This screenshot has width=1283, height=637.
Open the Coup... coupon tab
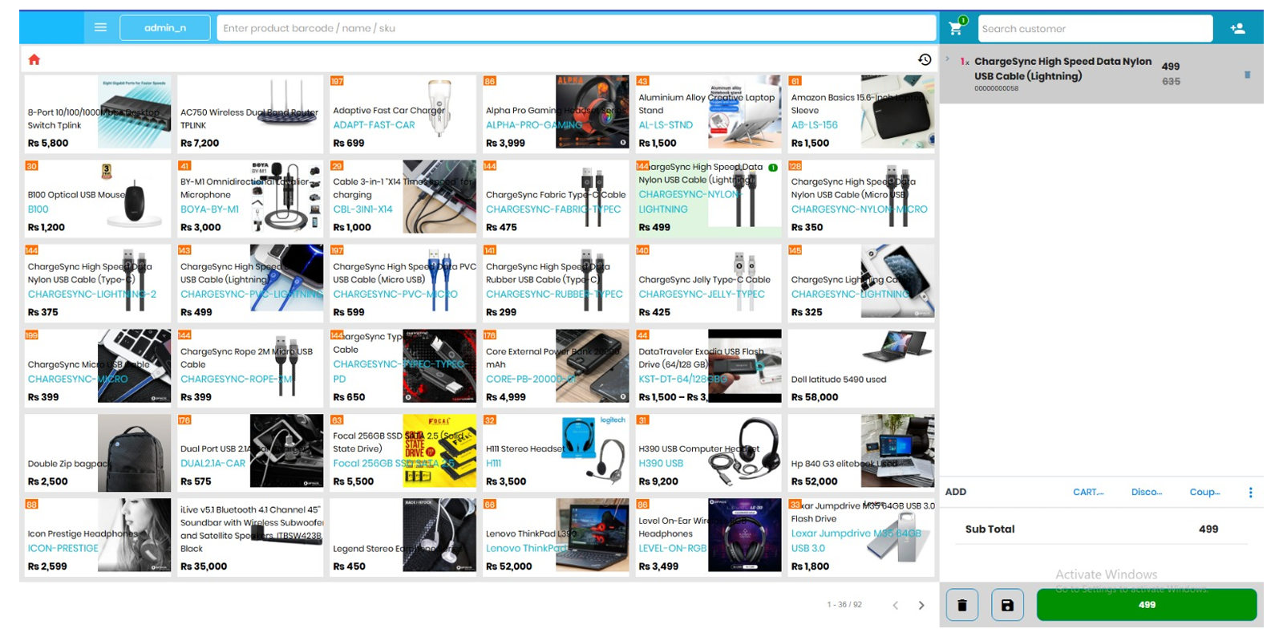(1204, 492)
